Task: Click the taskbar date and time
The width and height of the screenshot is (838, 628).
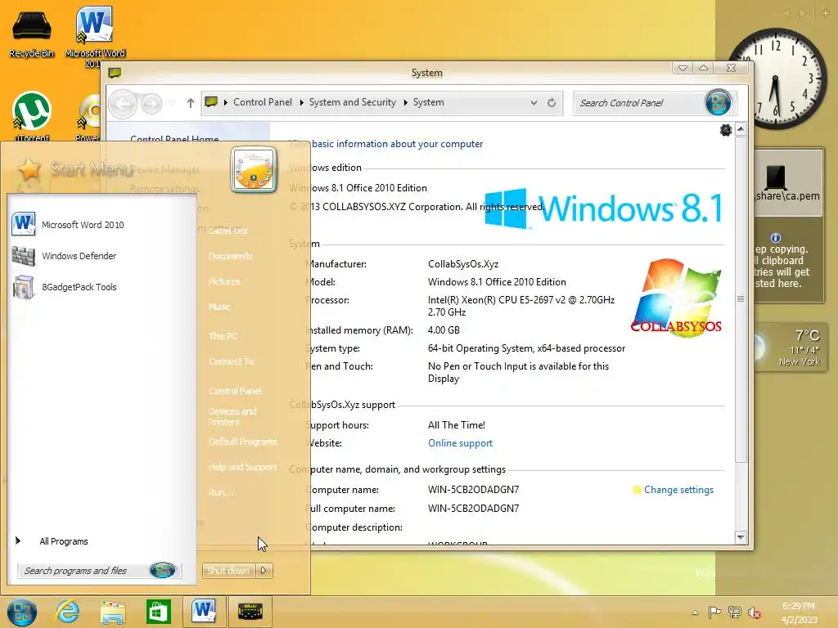Action: tap(799, 612)
